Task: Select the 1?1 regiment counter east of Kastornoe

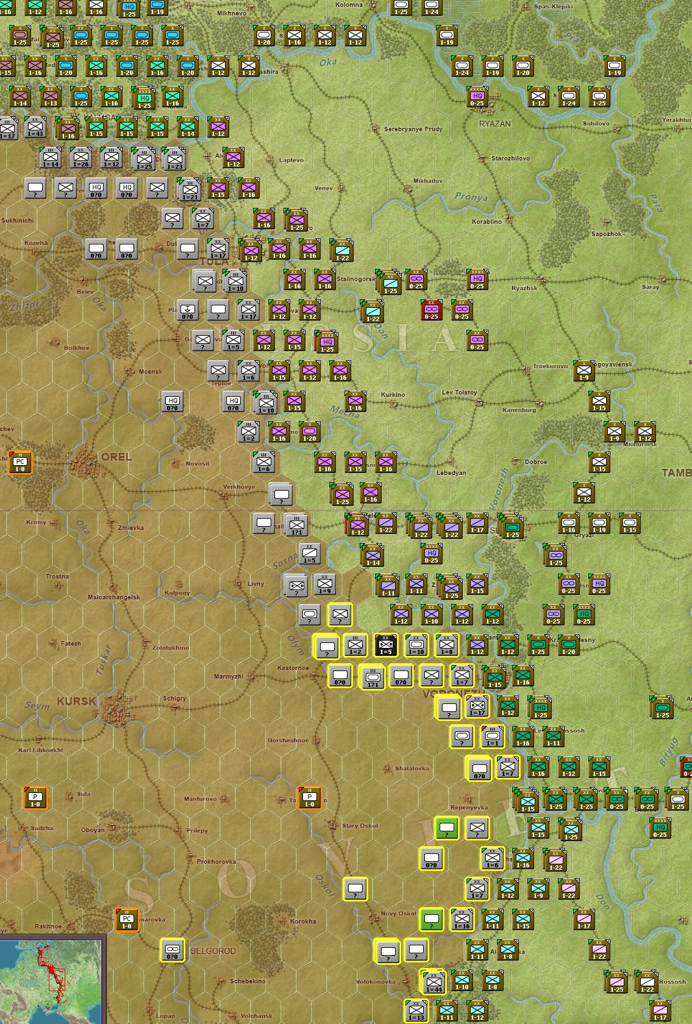Action: click(373, 677)
